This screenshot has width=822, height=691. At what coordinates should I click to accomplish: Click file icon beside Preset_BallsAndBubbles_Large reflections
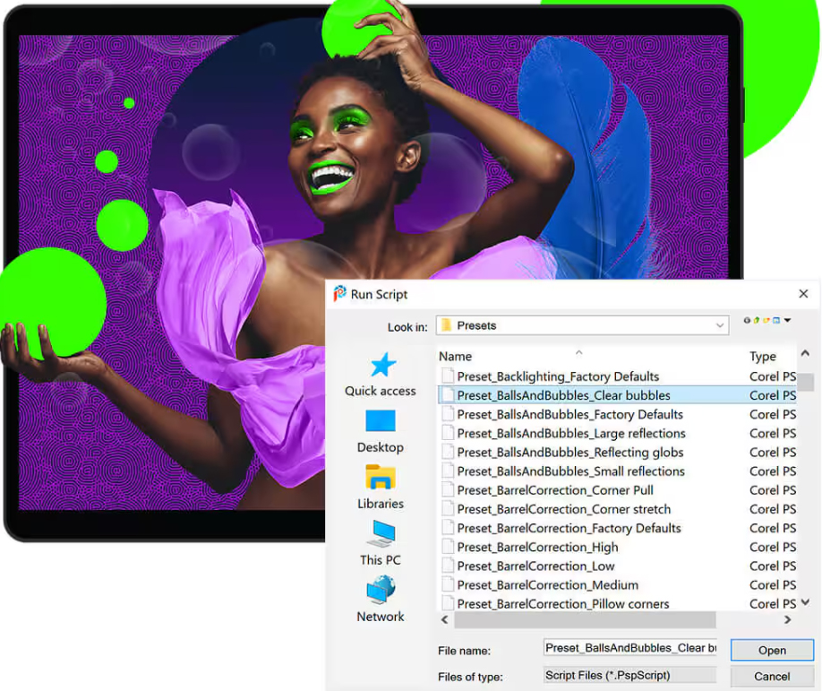click(447, 433)
